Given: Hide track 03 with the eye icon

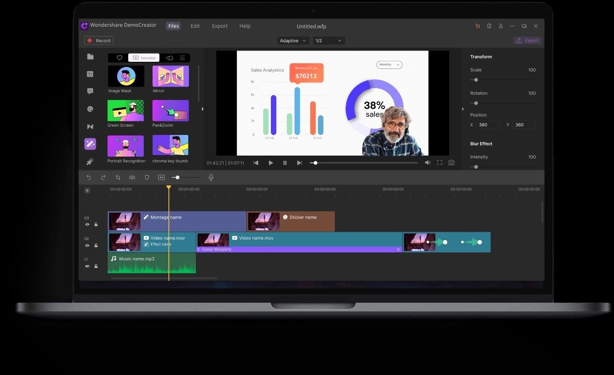Looking at the screenshot, I should click(x=87, y=225).
